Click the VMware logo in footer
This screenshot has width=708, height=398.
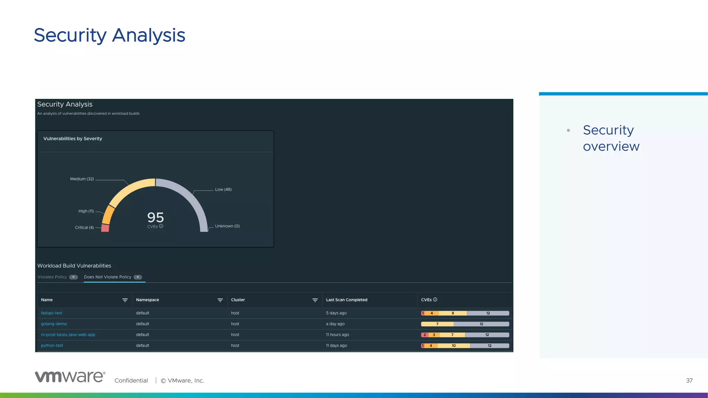70,377
